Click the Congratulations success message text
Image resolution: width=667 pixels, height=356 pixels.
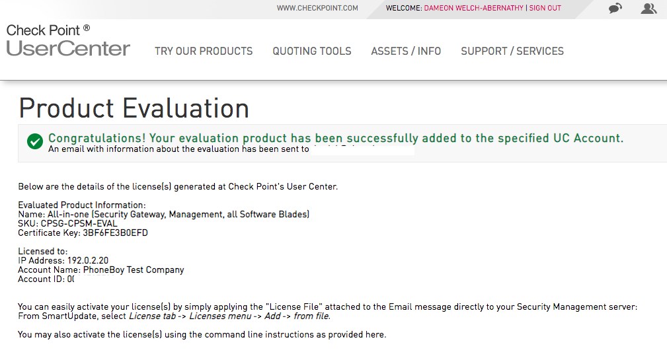pos(336,138)
